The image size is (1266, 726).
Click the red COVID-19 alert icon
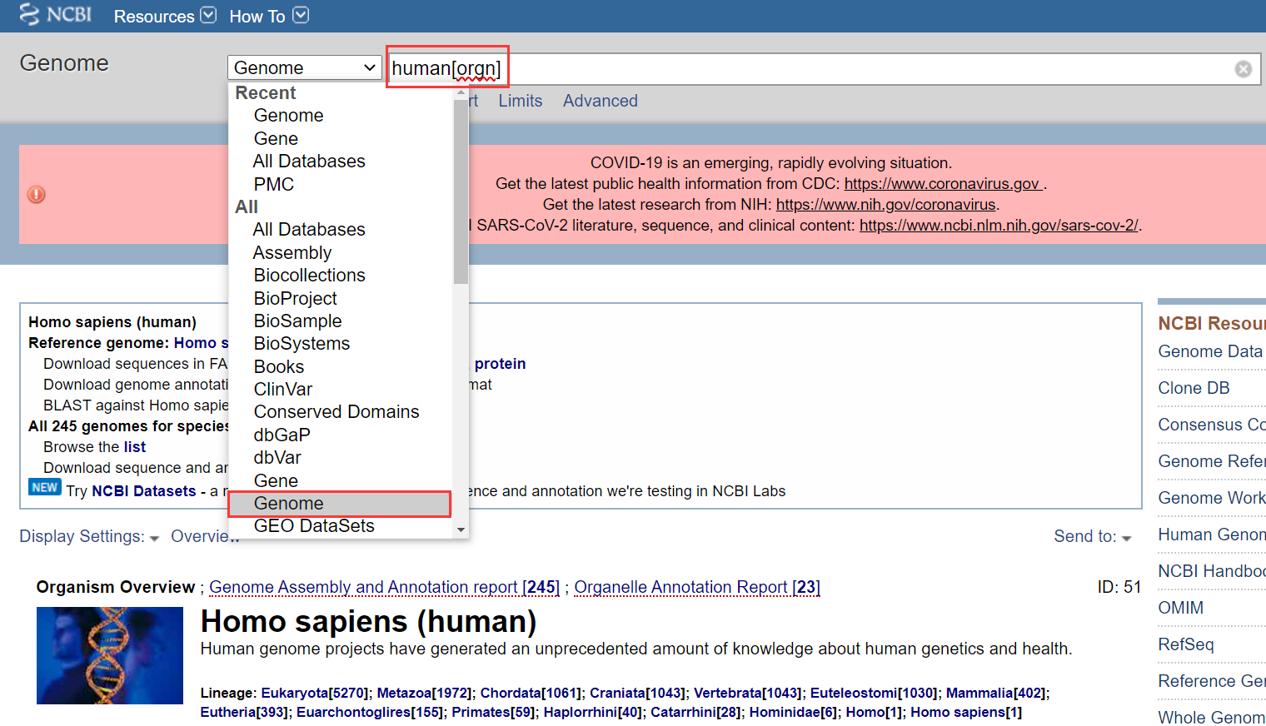click(37, 195)
